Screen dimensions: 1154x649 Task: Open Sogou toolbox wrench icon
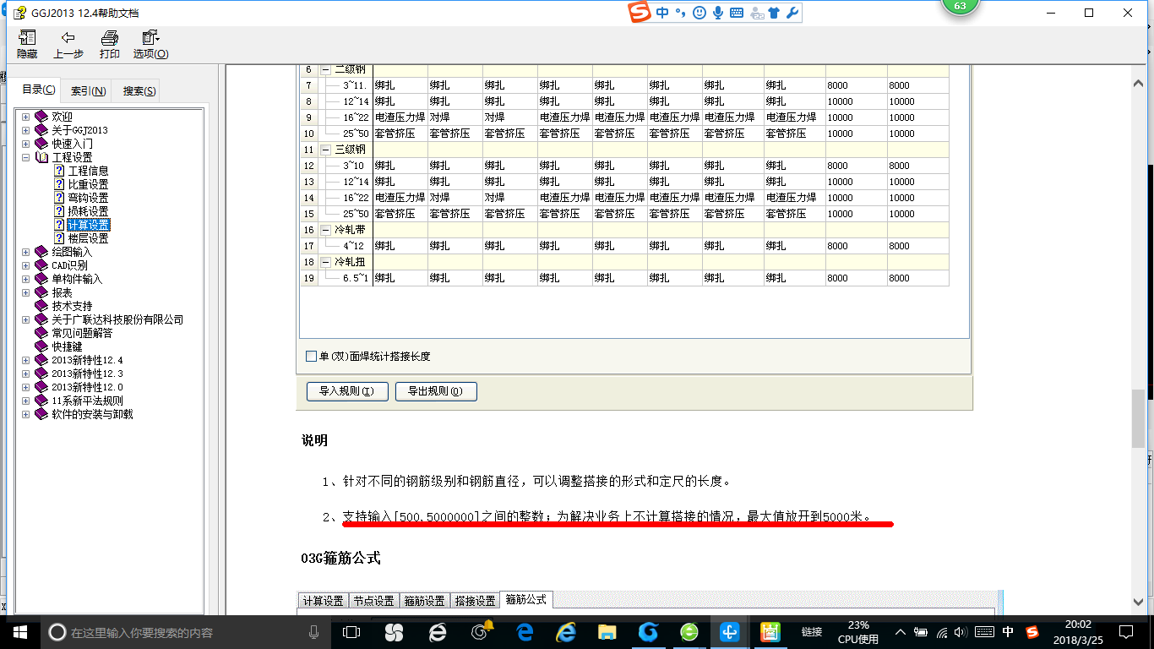click(792, 13)
